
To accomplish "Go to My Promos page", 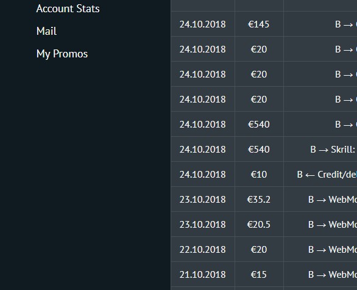I will [x=62, y=54].
